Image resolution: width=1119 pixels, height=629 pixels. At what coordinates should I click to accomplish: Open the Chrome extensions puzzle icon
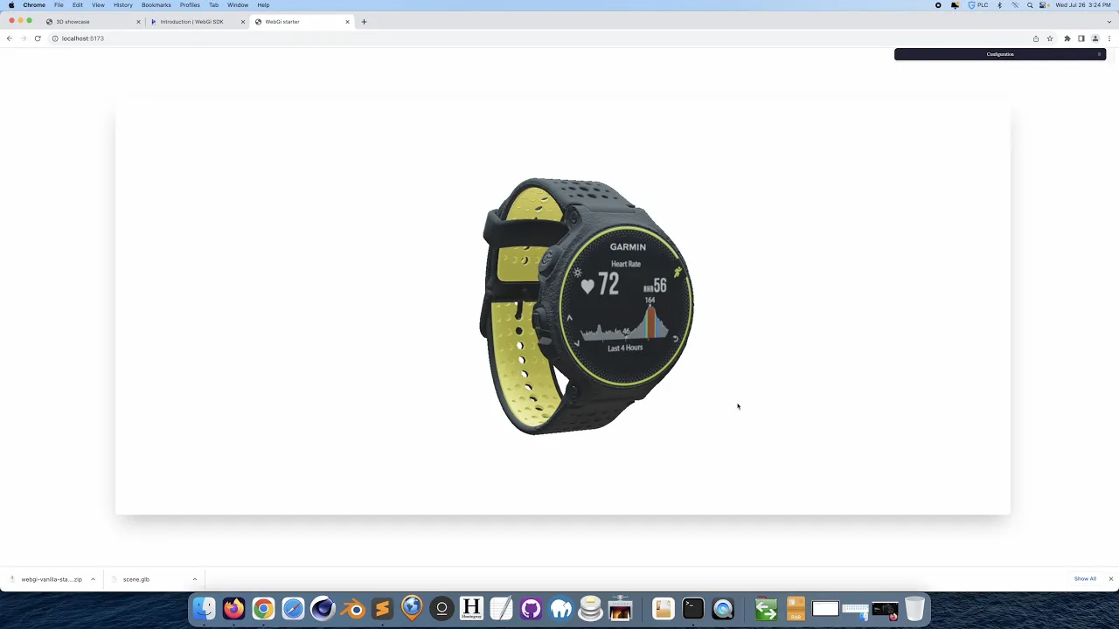coord(1067,38)
